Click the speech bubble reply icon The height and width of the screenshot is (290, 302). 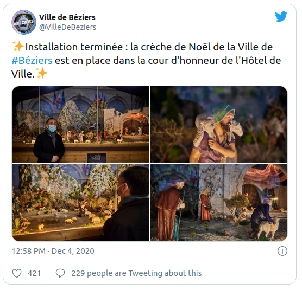(60, 273)
